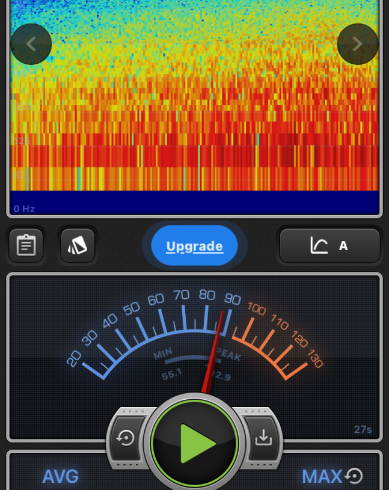Tap the AVG label
The width and height of the screenshot is (389, 490).
coord(60,477)
